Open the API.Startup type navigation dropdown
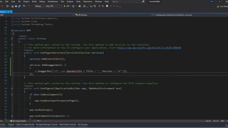 click(x=113, y=15)
